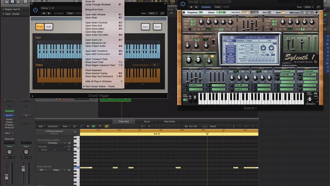Select Single mode in Chord Trigger
This screenshot has width=330, height=186.
tap(40, 27)
